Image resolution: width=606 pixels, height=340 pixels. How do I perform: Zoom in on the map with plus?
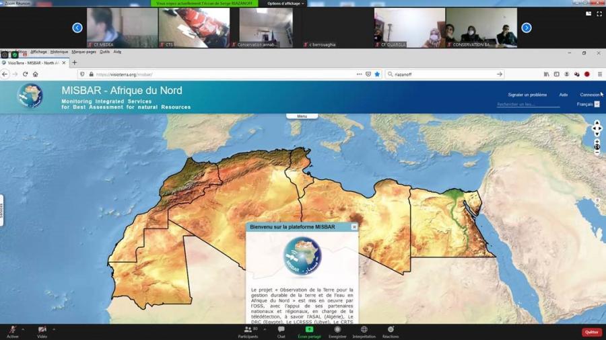[x=597, y=142]
